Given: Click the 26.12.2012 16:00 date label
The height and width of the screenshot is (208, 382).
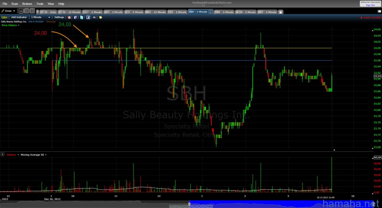Looking at the screenshot, I should tap(325, 198).
